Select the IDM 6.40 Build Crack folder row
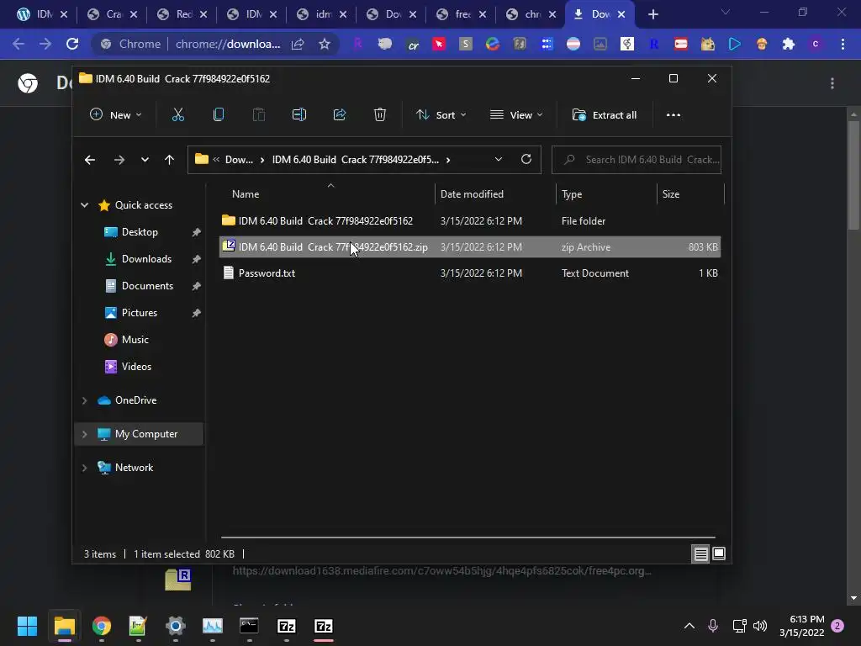The image size is (861, 646). tap(470, 221)
